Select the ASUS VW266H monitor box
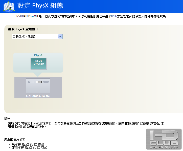 pyautogui.click(x=39, y=63)
